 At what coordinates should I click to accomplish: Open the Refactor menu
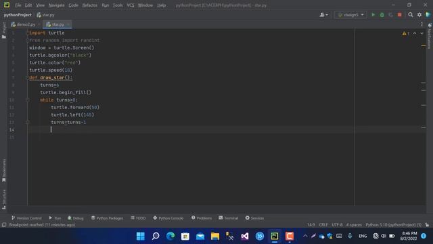pos(90,5)
